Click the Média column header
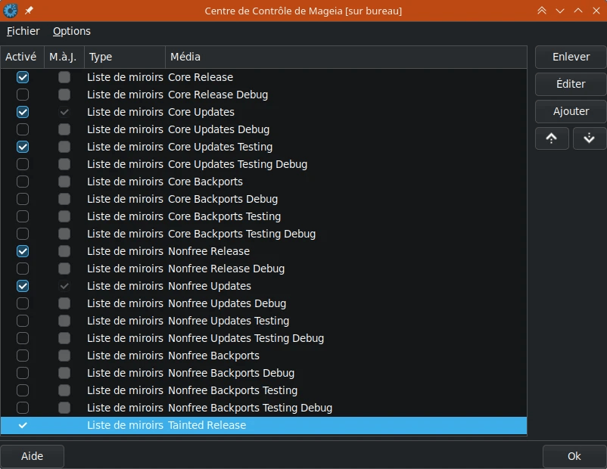This screenshot has height=469, width=607. pos(346,57)
